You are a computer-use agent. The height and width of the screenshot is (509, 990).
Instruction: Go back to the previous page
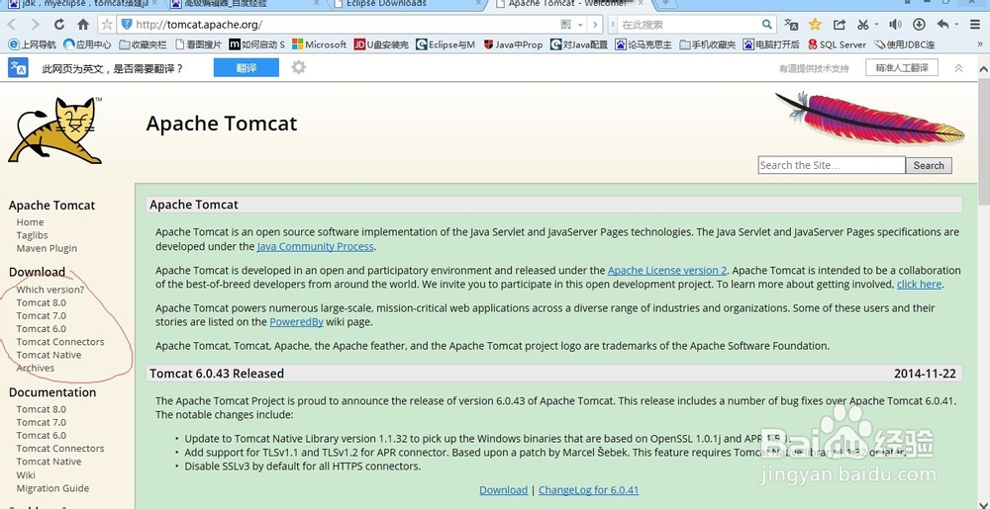coord(12,25)
